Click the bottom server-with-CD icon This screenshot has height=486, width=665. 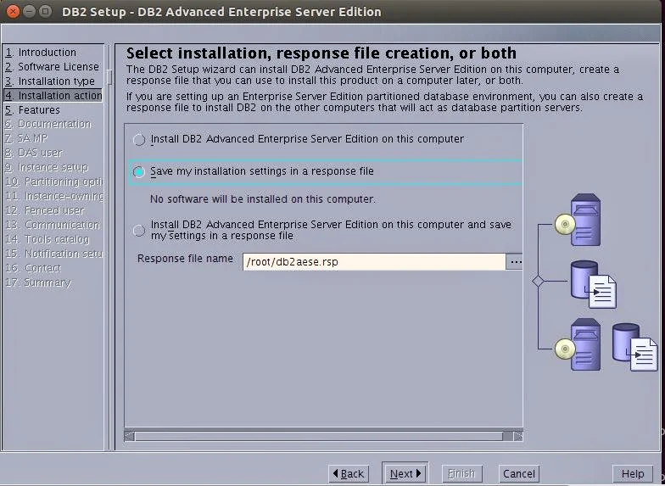[x=578, y=344]
